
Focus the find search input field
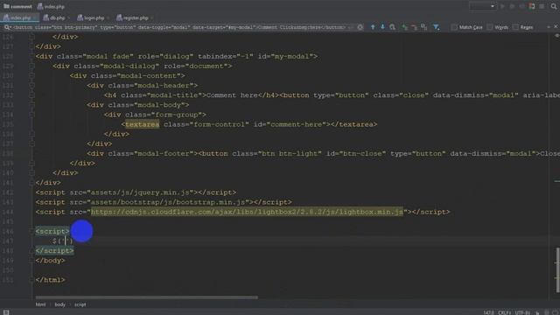point(179,27)
